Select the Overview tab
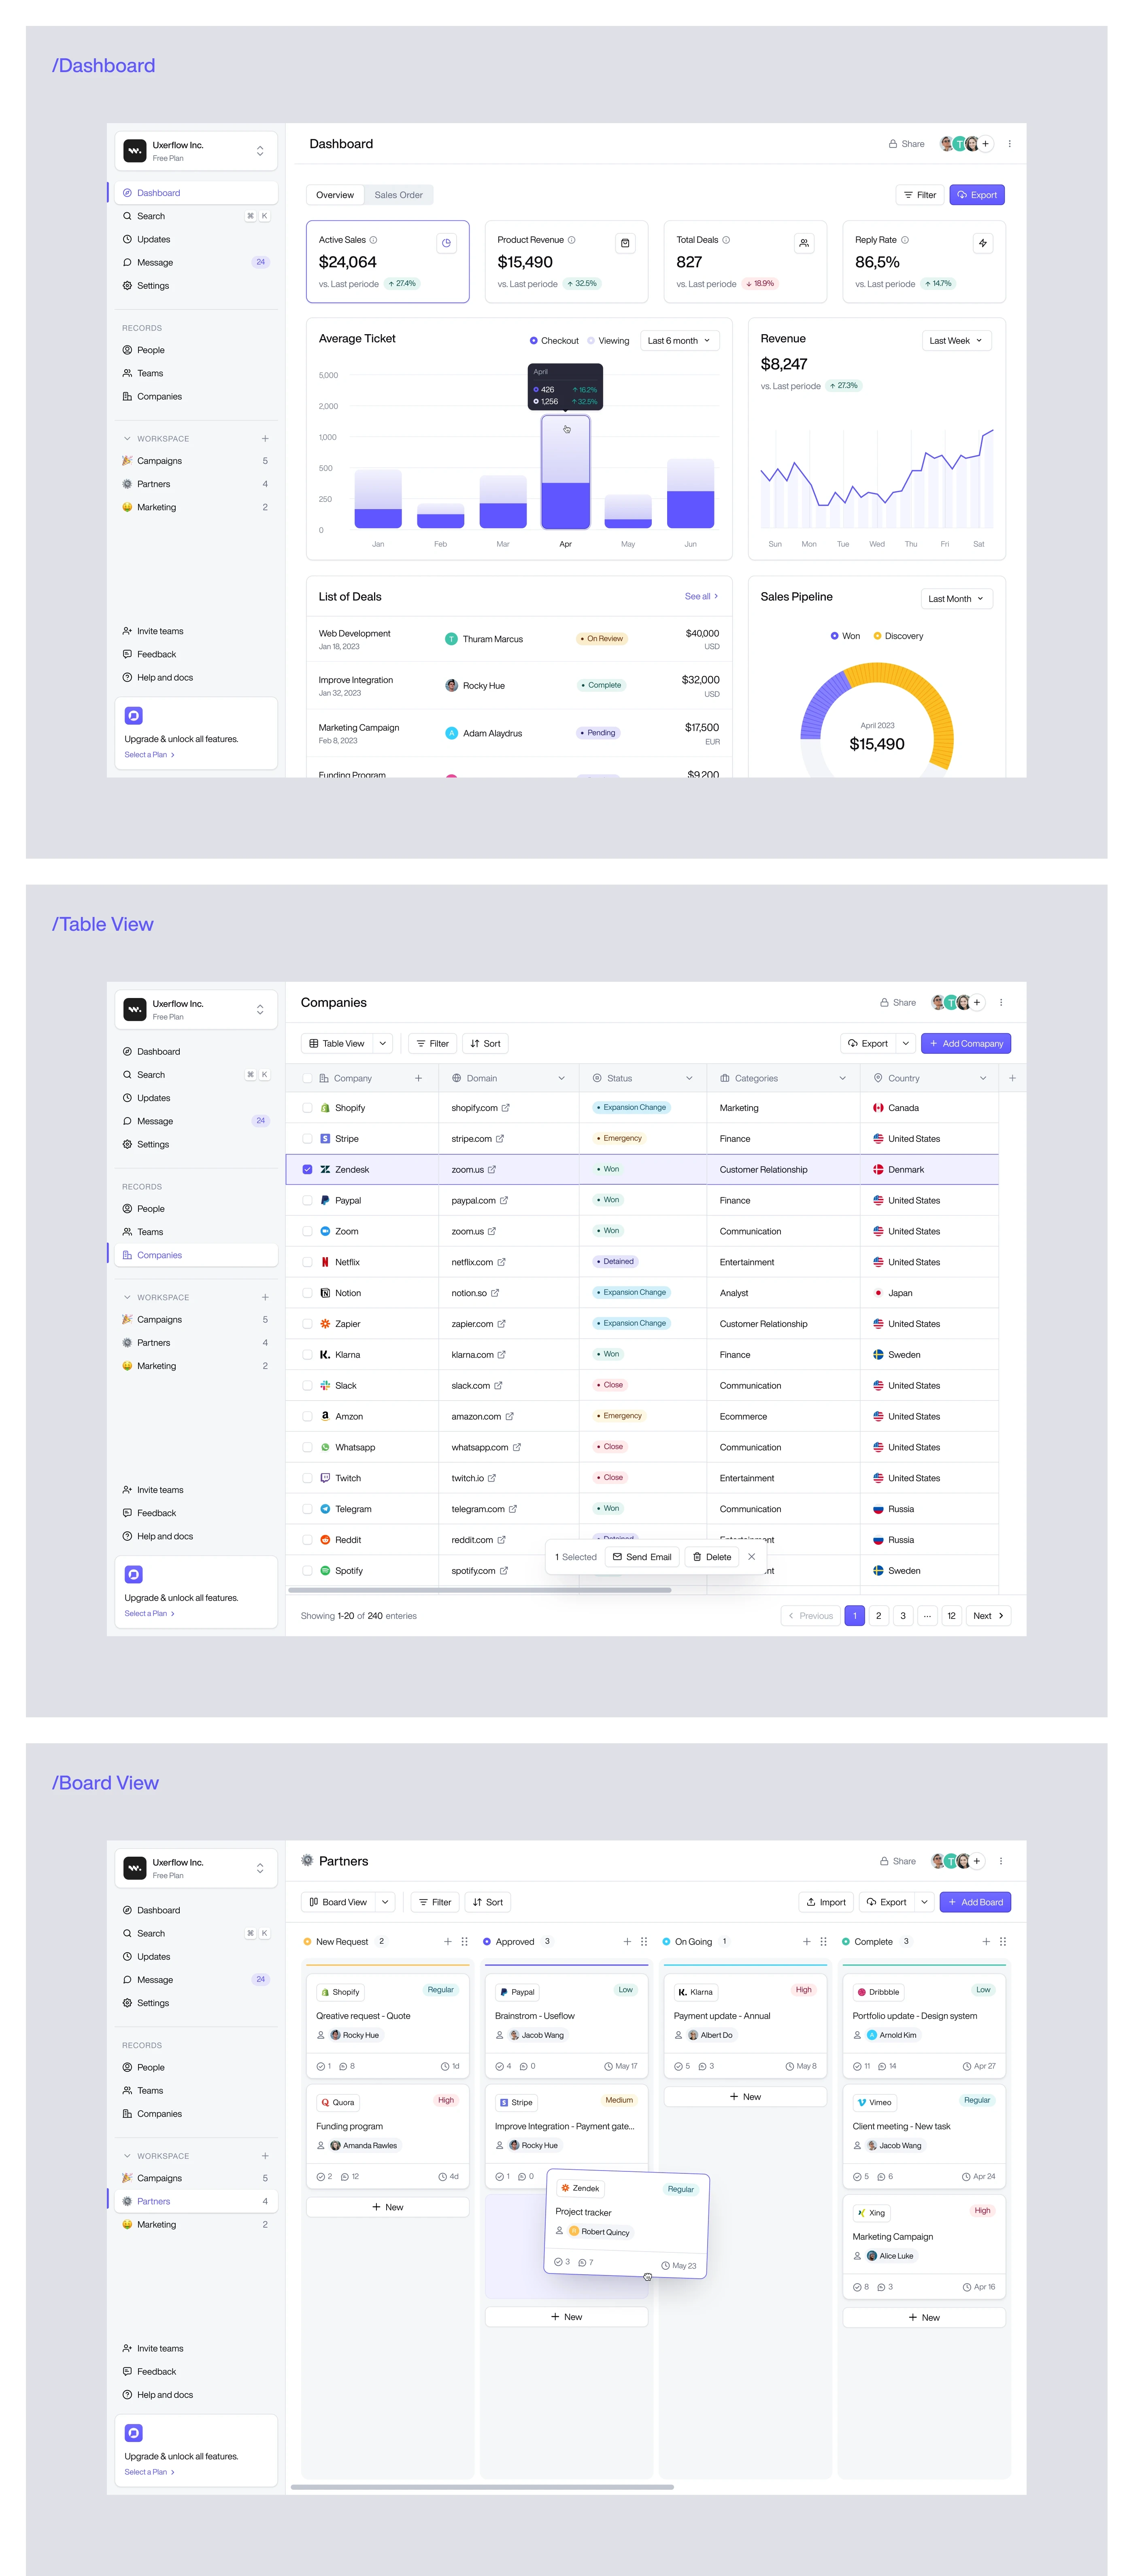The width and height of the screenshot is (1127, 2576). click(335, 195)
